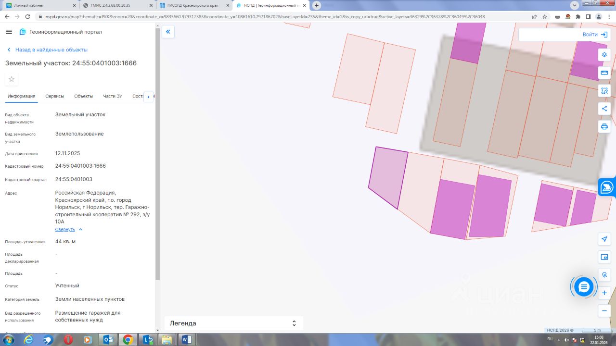Add land plot to favorites star
The height and width of the screenshot is (346, 616).
(12, 79)
